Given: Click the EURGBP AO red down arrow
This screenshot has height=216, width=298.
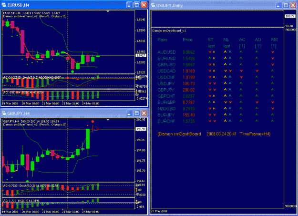Looking at the screenshot, I should click(257, 103).
